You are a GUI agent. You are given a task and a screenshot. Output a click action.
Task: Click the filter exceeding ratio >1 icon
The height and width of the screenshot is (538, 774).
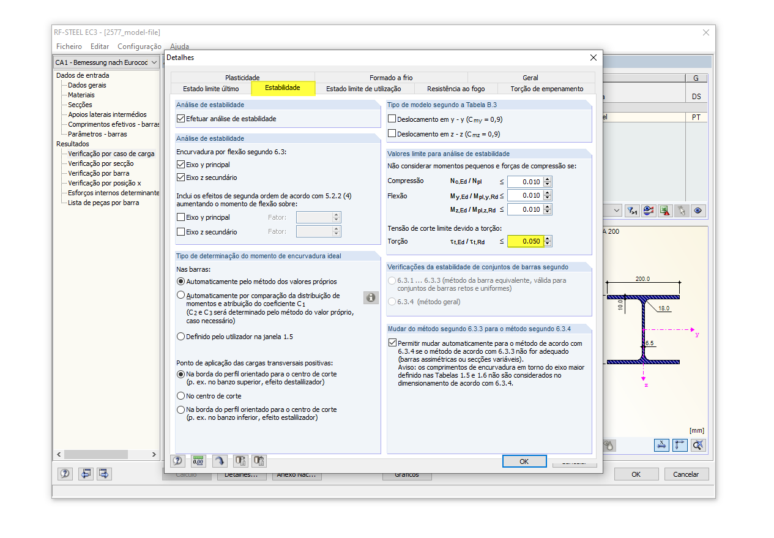point(633,211)
